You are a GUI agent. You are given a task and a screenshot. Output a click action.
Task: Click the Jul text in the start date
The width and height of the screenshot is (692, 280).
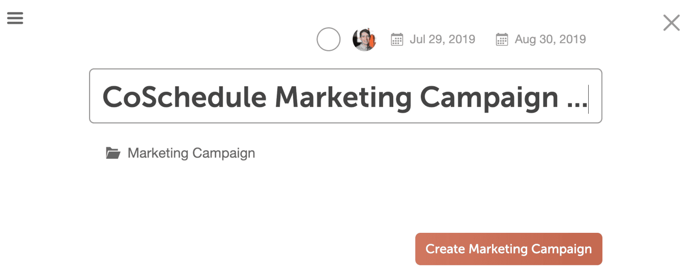tap(418, 39)
